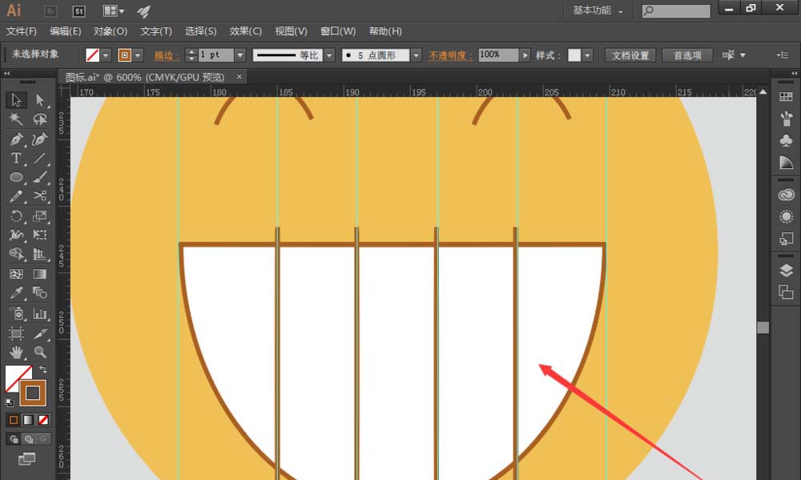Select the Rotate tool
Screen dimensions: 801x480
click(16, 216)
